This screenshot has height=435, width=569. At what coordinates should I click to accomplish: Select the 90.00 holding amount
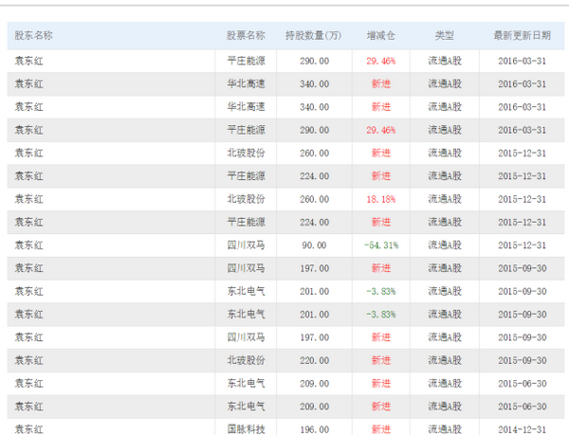[314, 245]
